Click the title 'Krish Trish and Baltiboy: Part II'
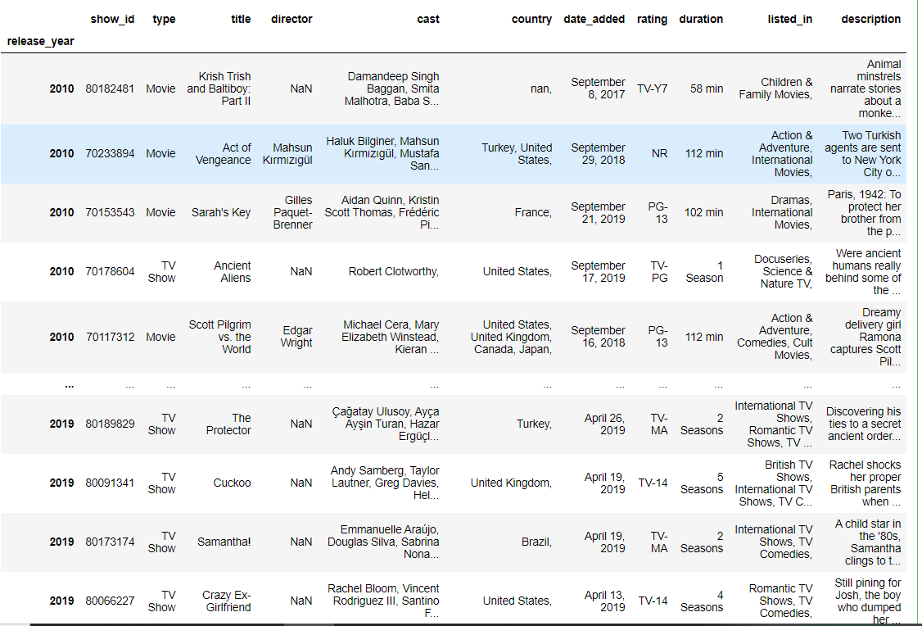Viewport: 922px width, 626px height. tap(219, 88)
